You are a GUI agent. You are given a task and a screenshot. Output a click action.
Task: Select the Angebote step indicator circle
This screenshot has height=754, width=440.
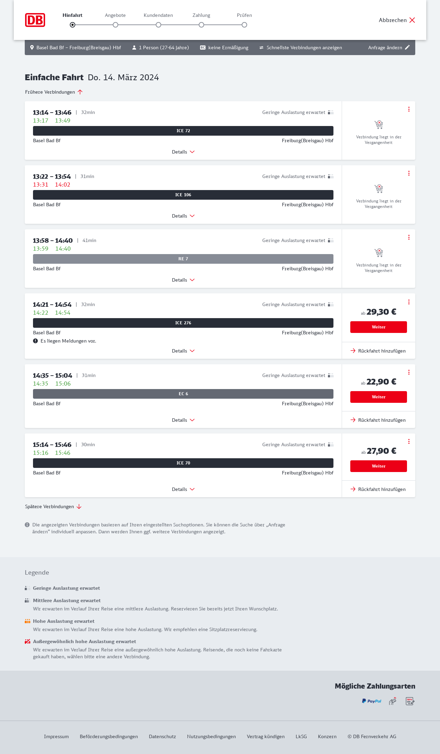coord(115,25)
